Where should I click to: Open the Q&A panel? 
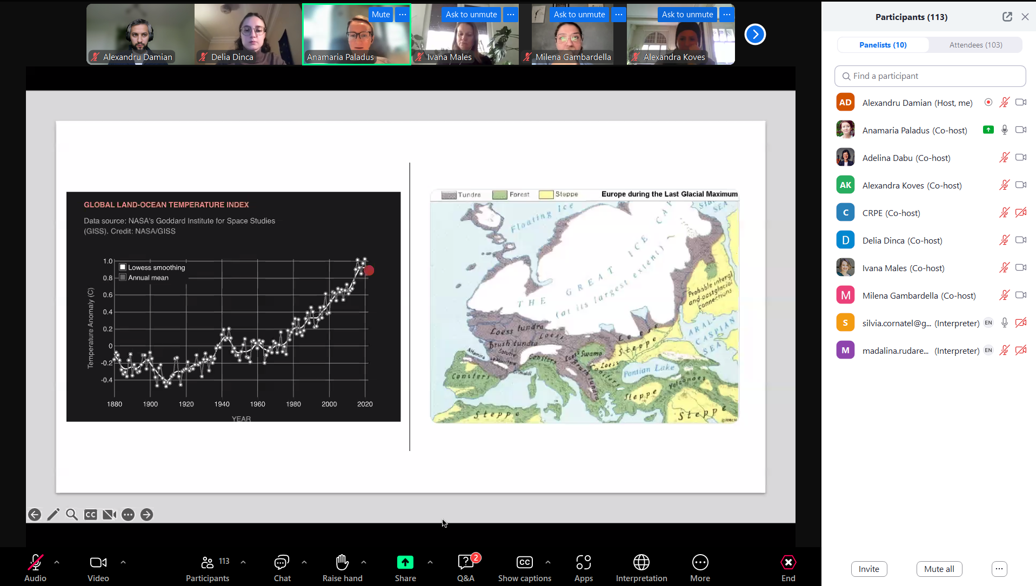pyautogui.click(x=465, y=568)
